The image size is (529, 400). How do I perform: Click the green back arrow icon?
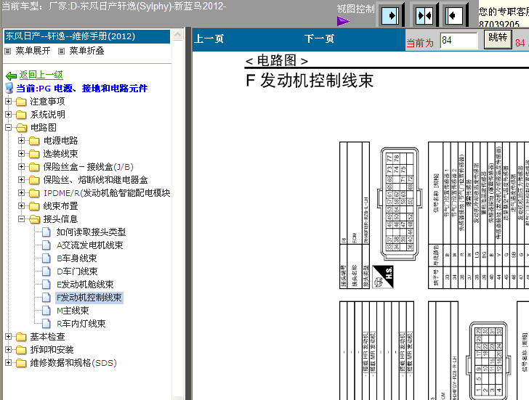click(11, 75)
